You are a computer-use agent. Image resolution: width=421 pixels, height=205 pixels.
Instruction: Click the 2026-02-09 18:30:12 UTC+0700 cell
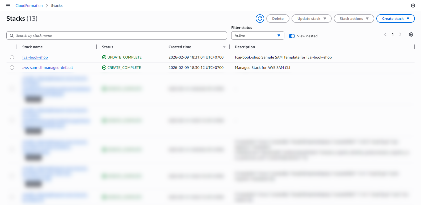[196, 68]
